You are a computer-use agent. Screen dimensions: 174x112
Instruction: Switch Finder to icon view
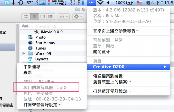tap(26, 17)
